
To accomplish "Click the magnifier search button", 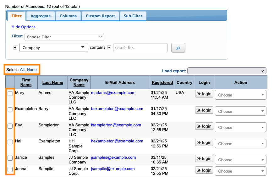I will [x=178, y=48].
